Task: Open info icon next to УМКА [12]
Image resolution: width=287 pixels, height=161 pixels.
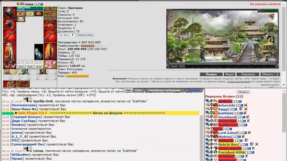Action: coord(42,4)
